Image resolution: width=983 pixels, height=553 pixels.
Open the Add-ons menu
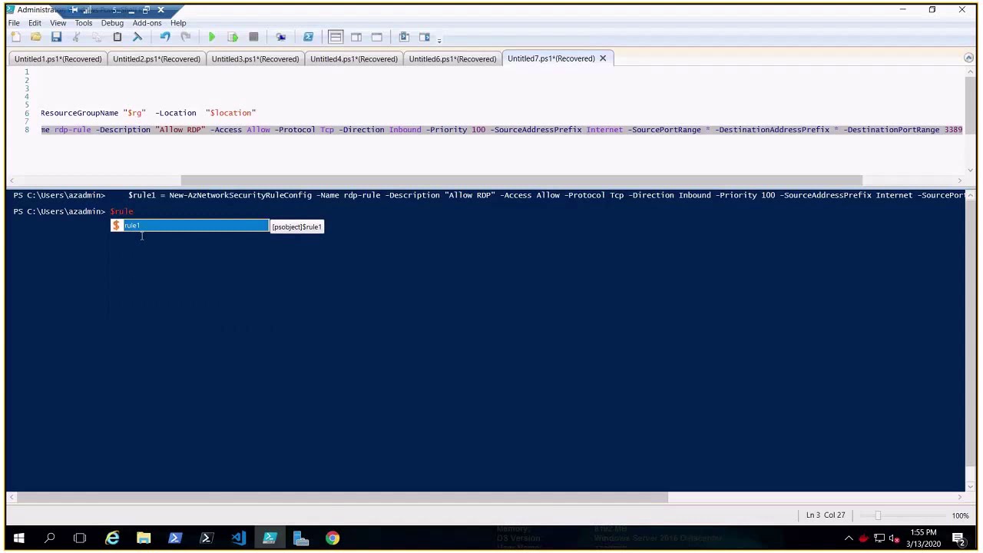coord(147,23)
